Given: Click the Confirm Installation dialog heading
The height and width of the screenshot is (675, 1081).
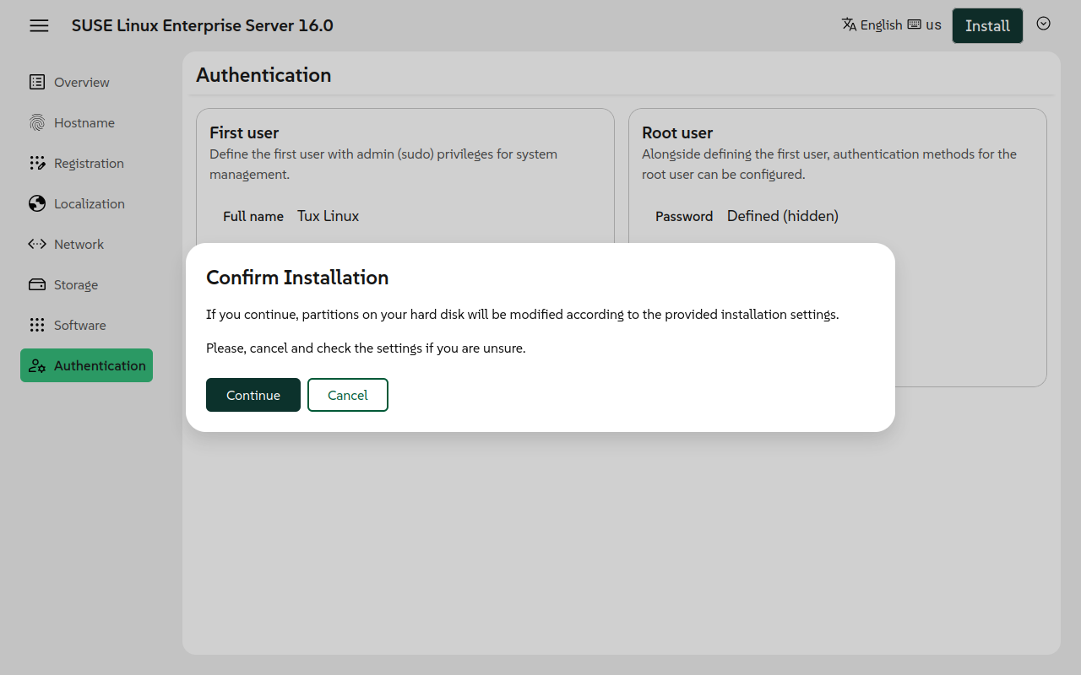Looking at the screenshot, I should [297, 278].
